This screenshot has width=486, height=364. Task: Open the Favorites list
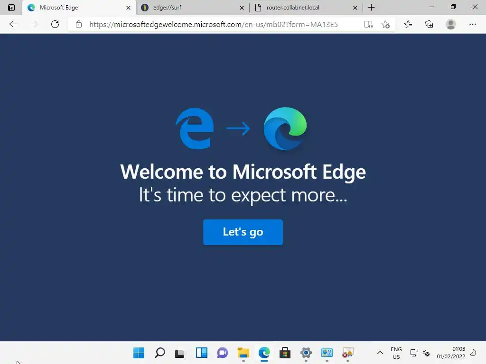pos(408,24)
